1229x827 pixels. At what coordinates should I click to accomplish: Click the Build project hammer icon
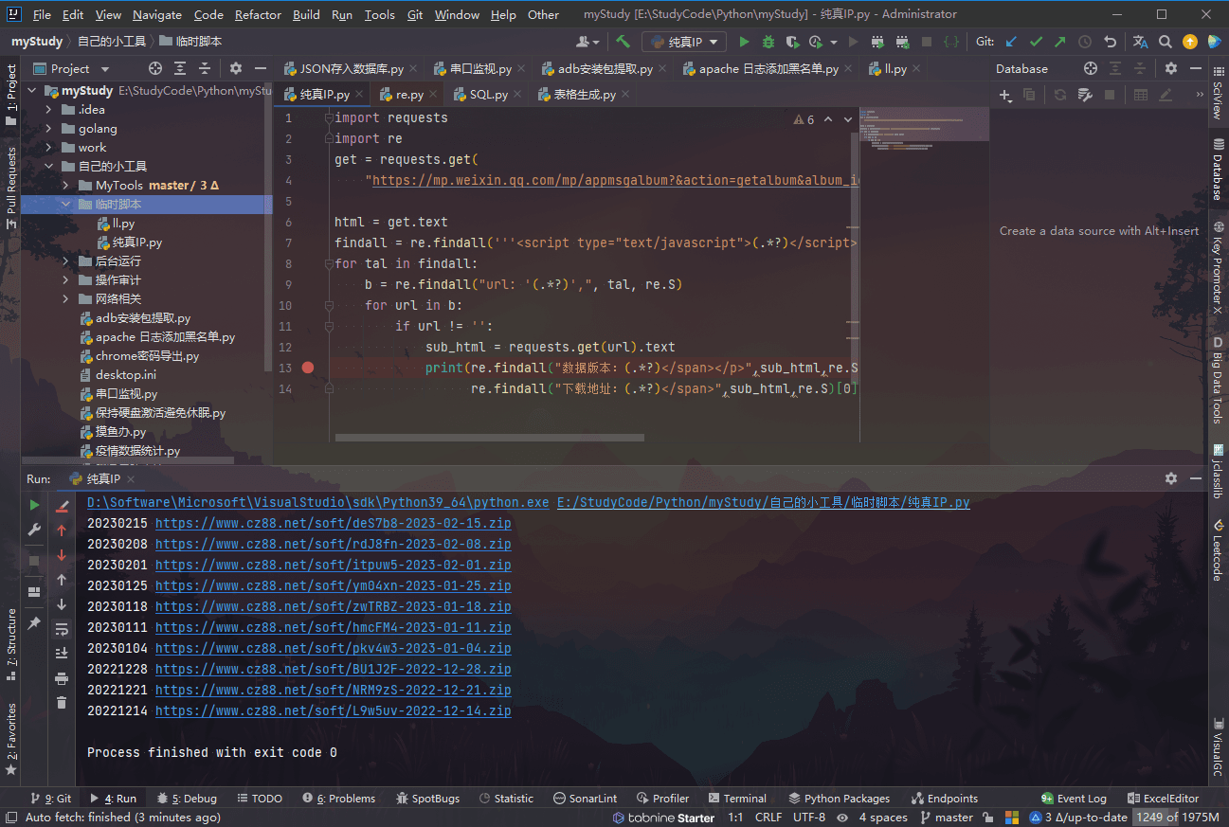[x=623, y=42]
